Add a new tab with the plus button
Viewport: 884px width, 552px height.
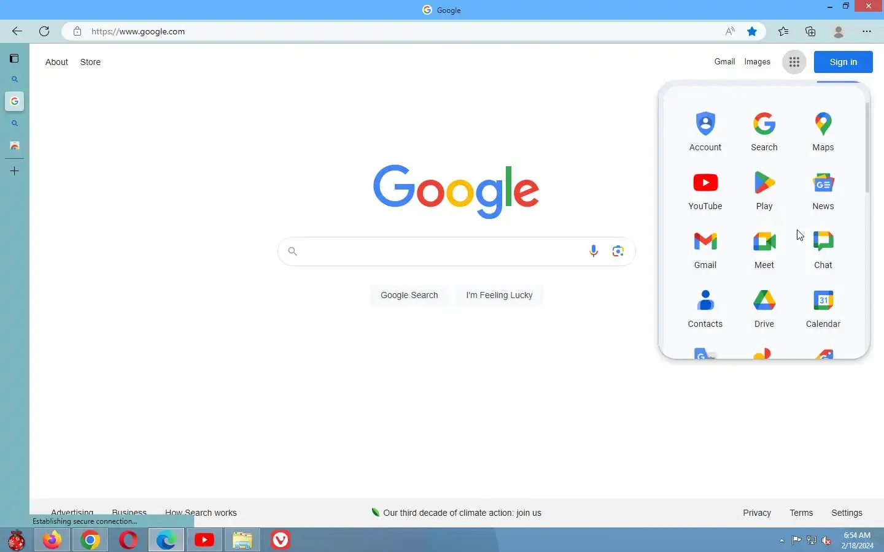(14, 171)
